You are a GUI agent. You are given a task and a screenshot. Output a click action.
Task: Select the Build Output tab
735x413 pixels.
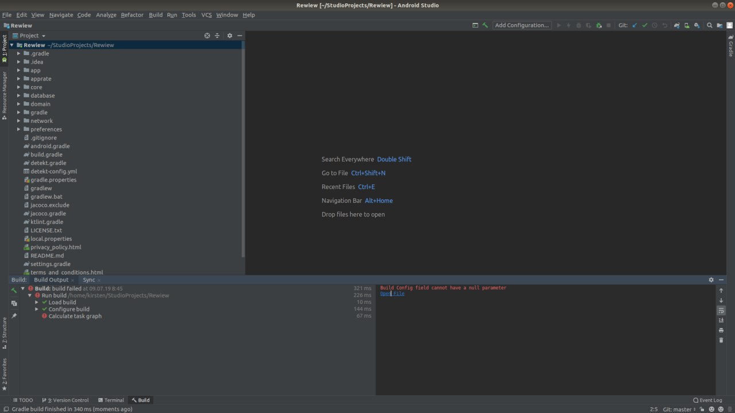51,280
